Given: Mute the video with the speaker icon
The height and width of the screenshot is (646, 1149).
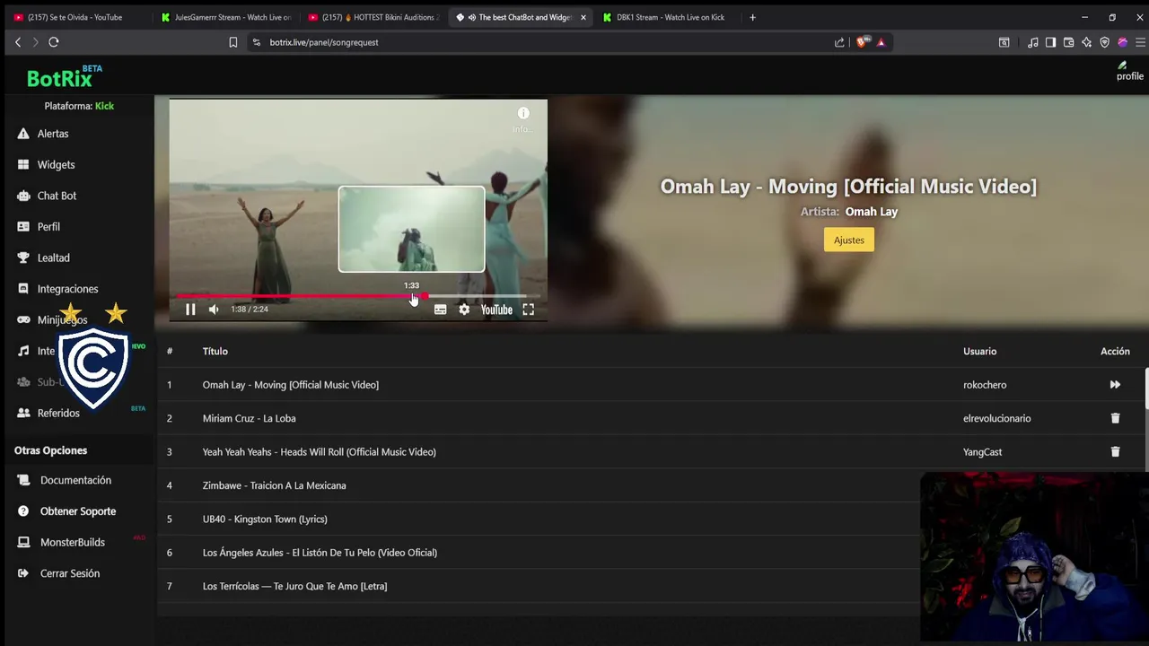Looking at the screenshot, I should click(x=214, y=310).
